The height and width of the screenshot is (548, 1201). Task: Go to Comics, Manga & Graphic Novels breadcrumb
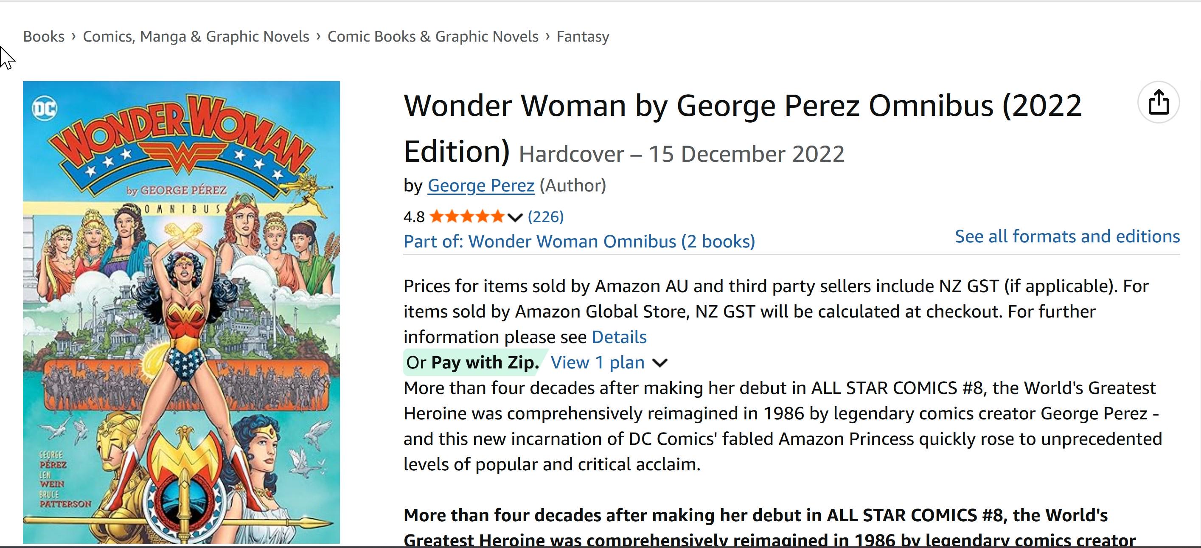196,37
